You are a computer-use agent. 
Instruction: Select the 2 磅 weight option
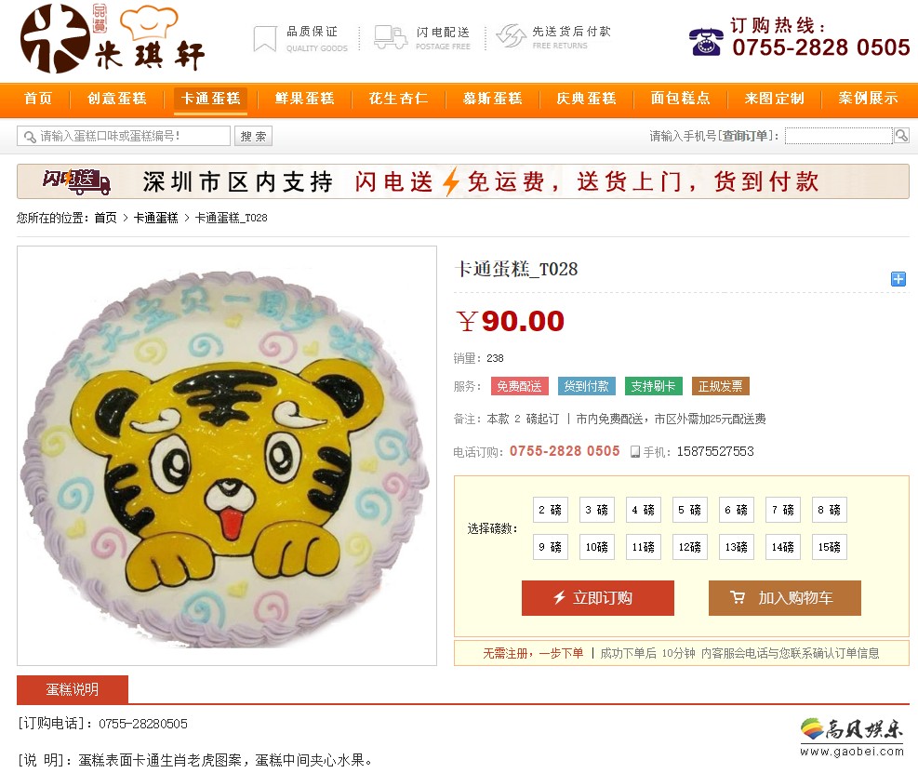551,510
